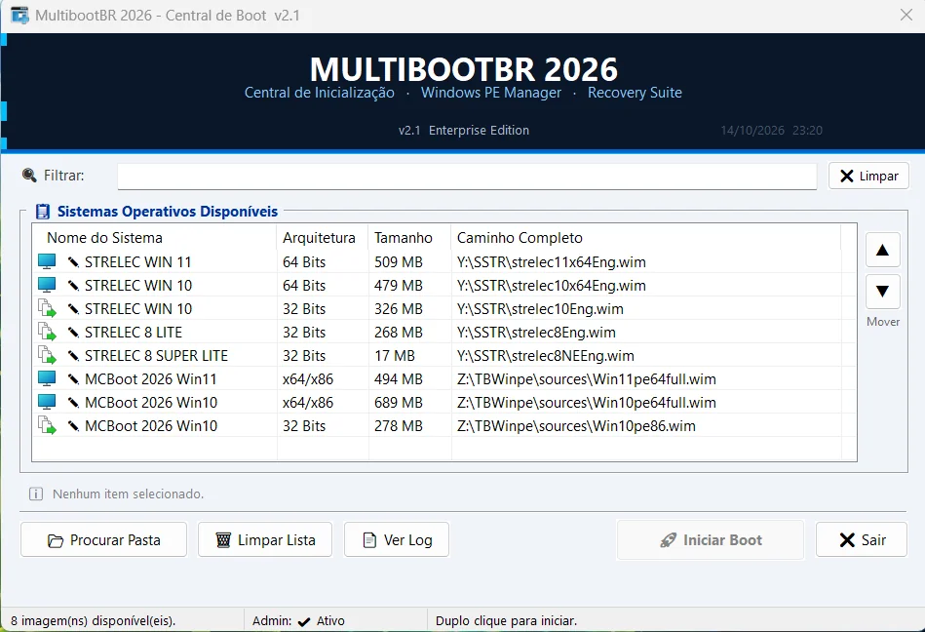Empty the list with Limpar Lista
This screenshot has width=925, height=632.
coord(265,540)
